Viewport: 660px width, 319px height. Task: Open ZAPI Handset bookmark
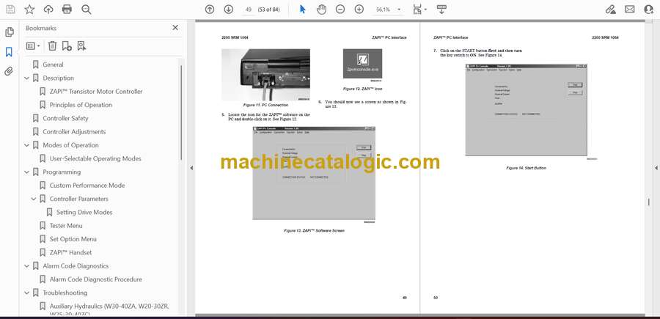coord(70,252)
